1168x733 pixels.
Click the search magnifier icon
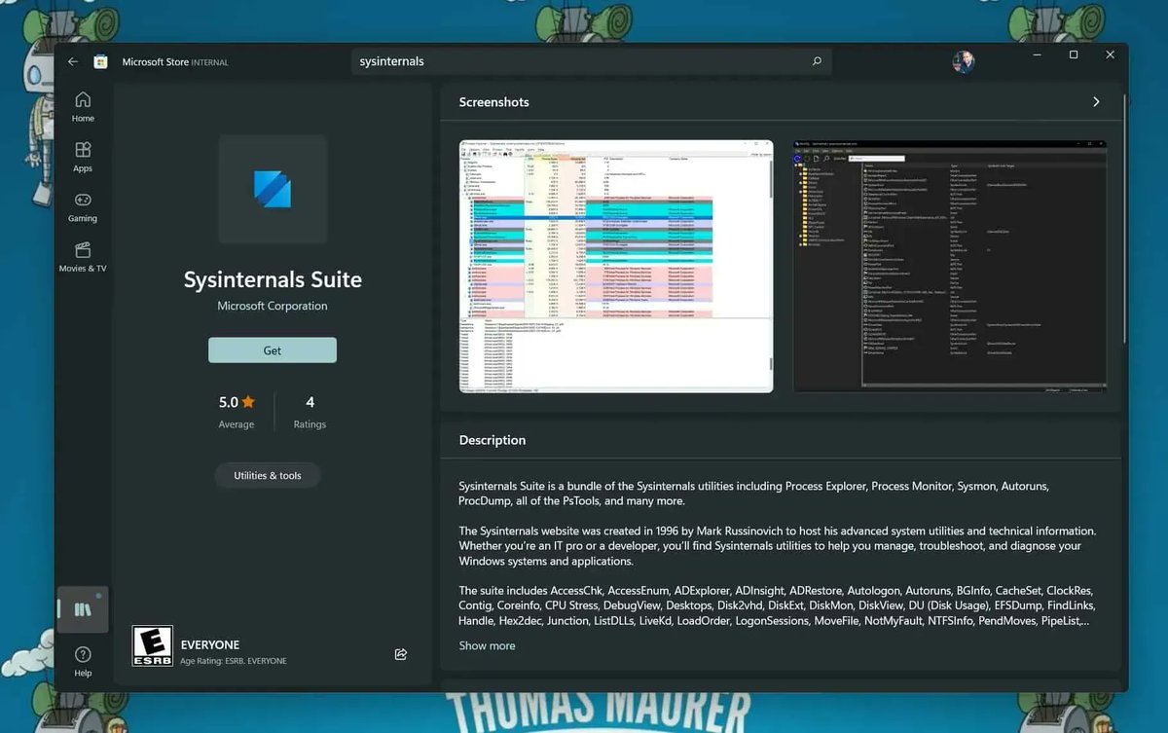tap(817, 61)
